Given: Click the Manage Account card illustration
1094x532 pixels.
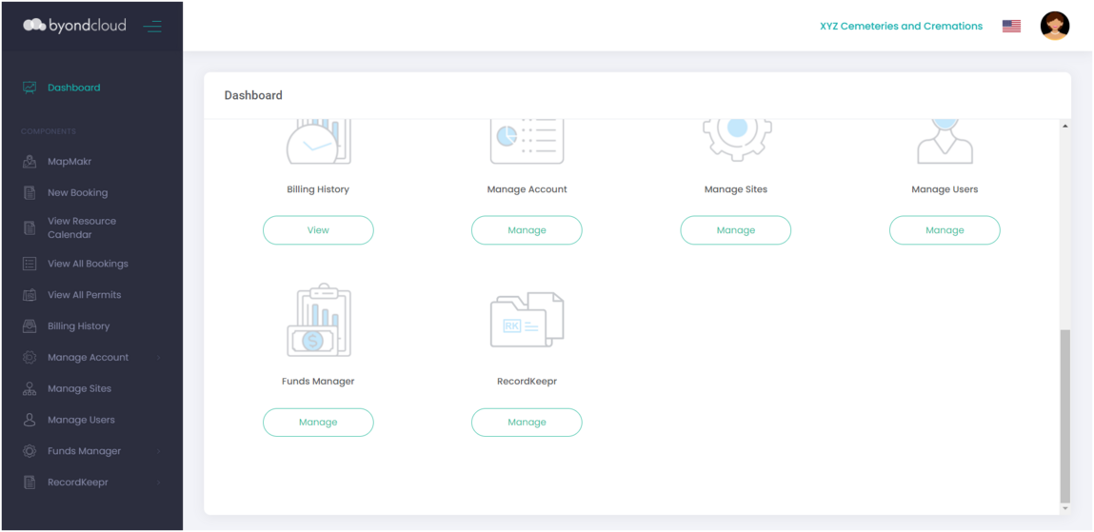Looking at the screenshot, I should click(x=527, y=143).
